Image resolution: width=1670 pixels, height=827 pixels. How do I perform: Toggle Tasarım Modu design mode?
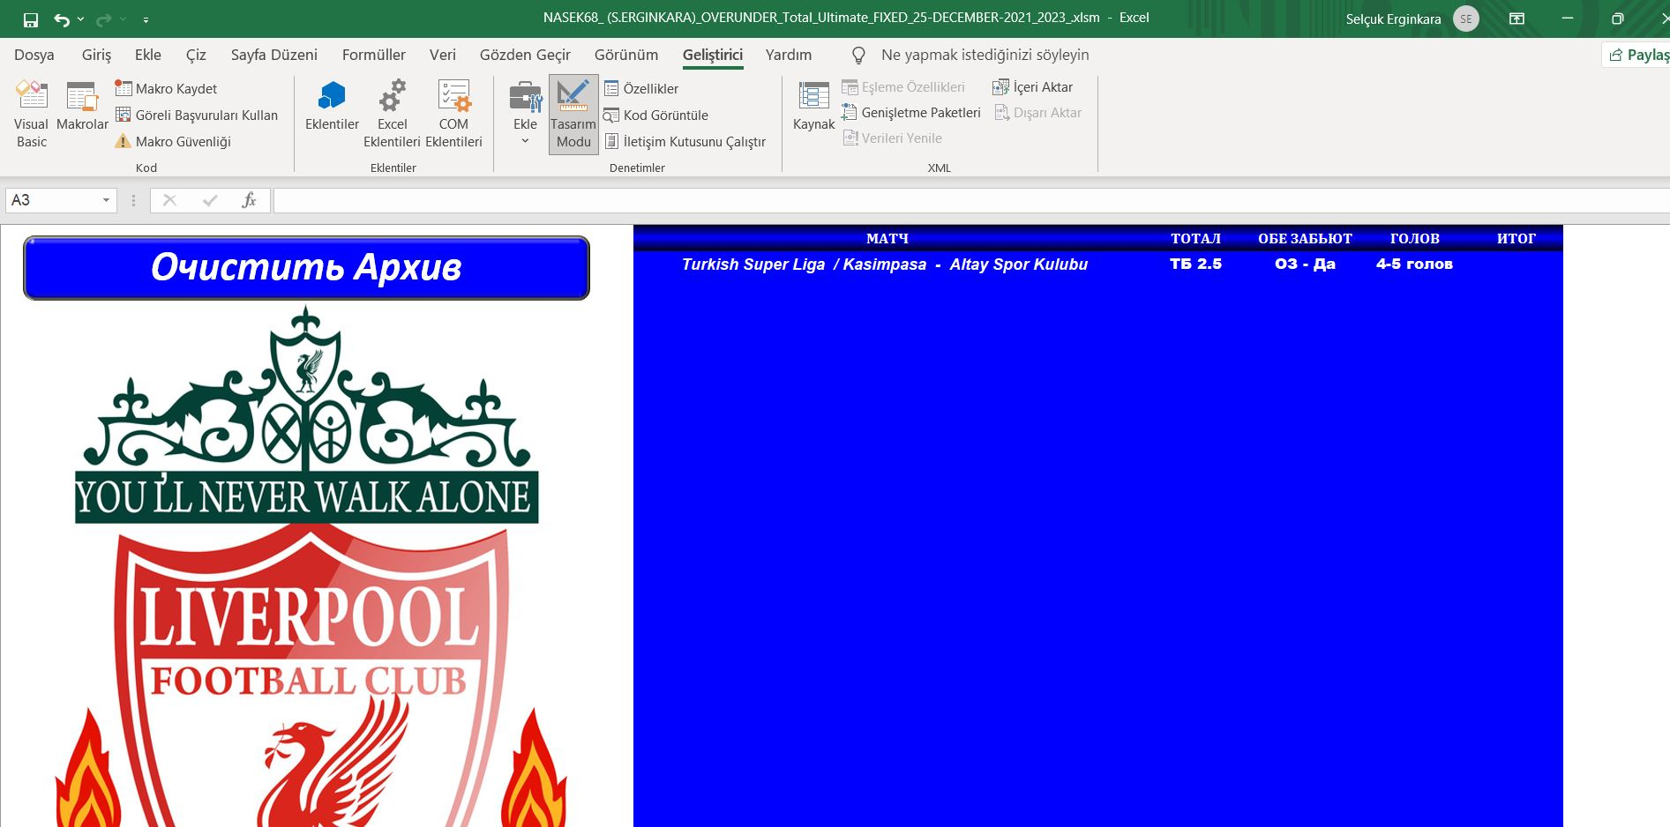tap(573, 115)
